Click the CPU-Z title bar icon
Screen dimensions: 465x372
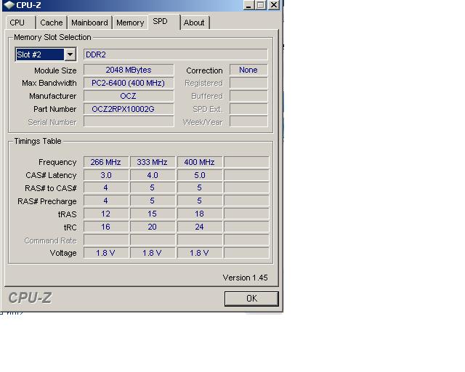tap(9, 5)
